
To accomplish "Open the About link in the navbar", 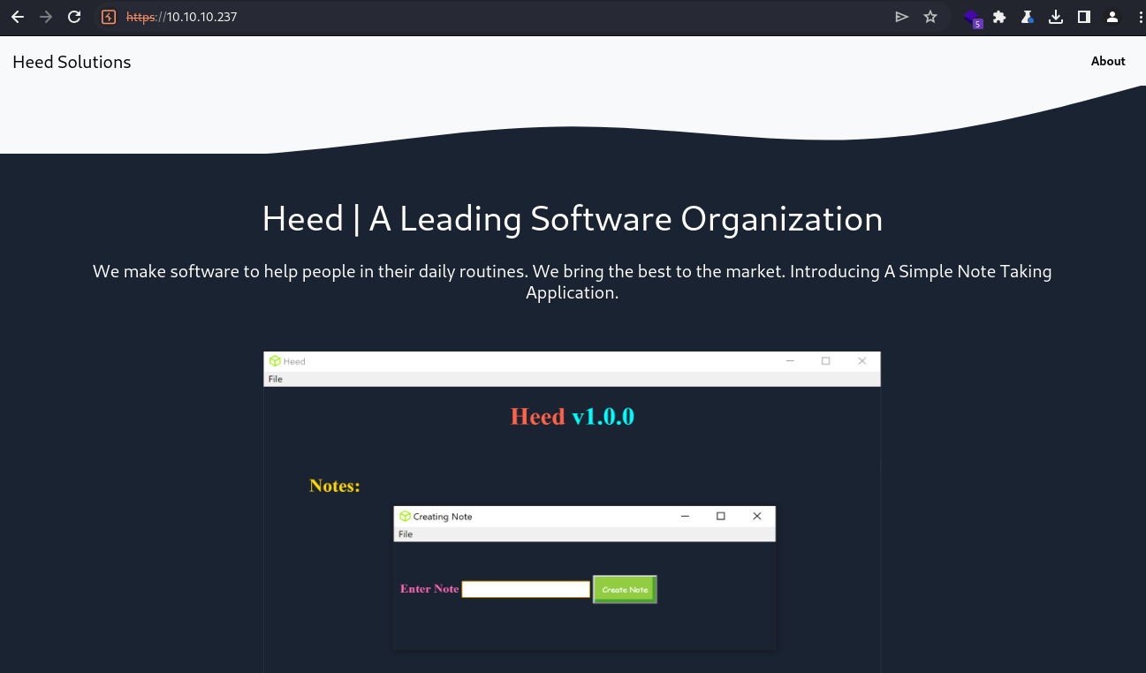I will pyautogui.click(x=1108, y=61).
